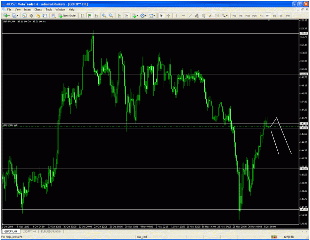Switch to MN monthly timeframe
310x240 pixels.
(288, 15)
